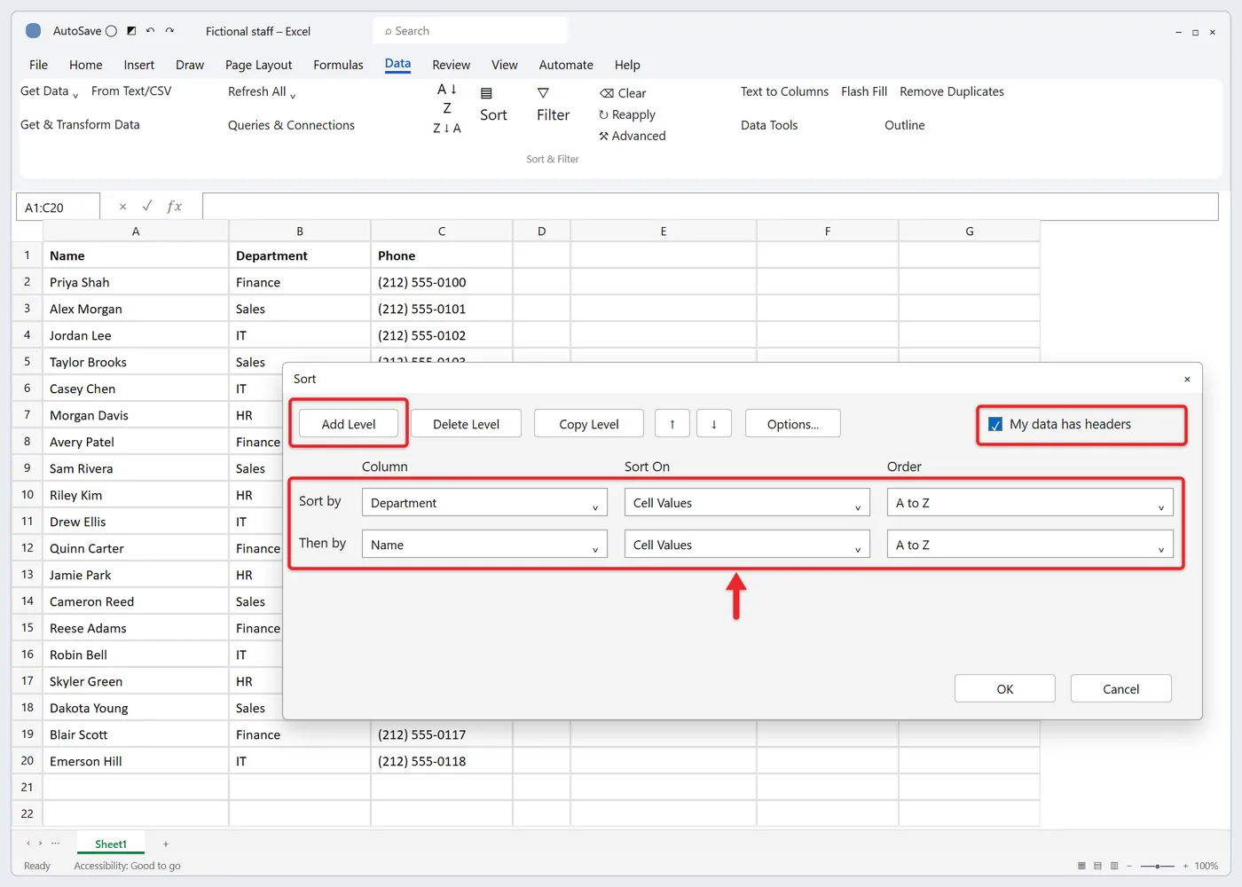The width and height of the screenshot is (1242, 887).
Task: Switch to Page Break Preview in status bar
Action: tap(1114, 866)
